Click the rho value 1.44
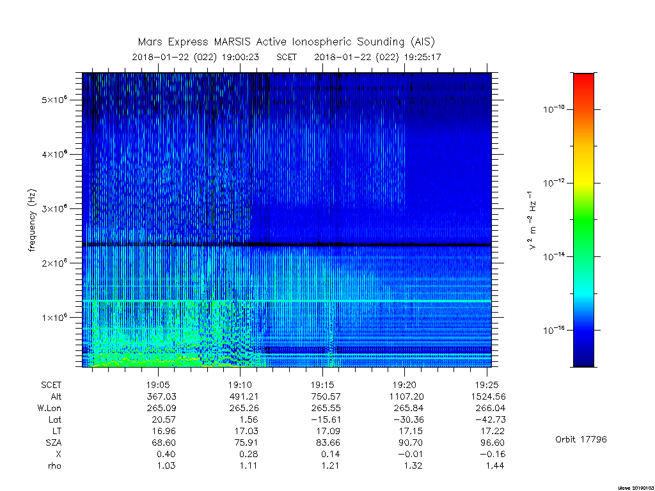Viewport: 655px width, 491px height. 495,465
